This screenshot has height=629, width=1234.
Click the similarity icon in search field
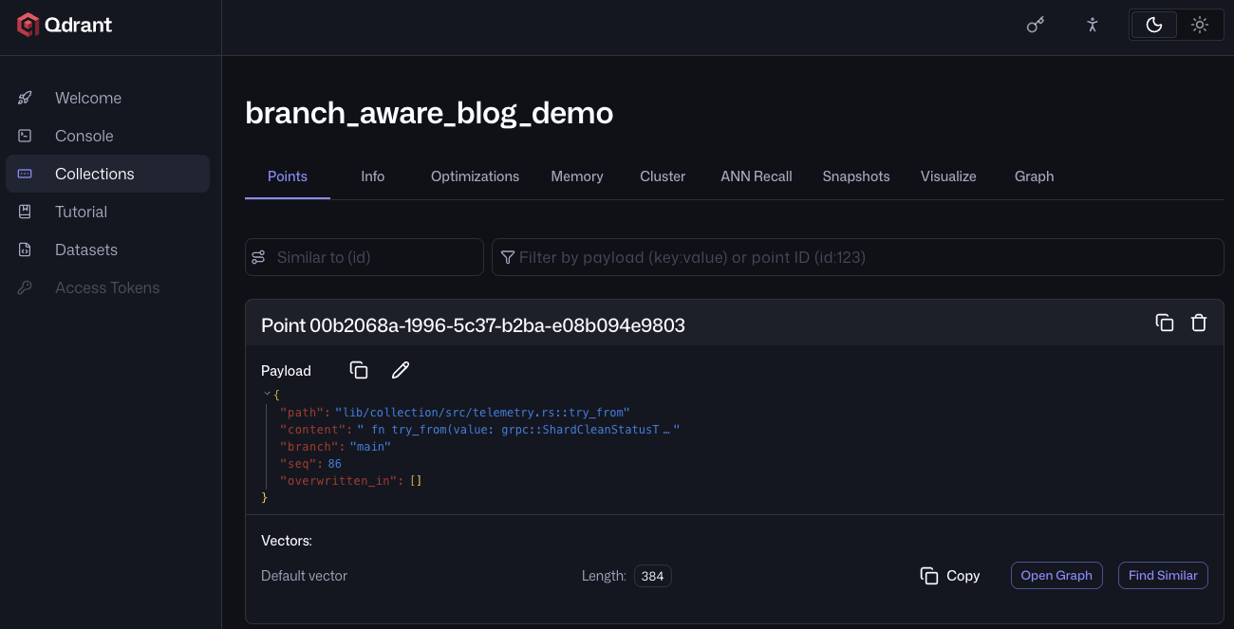tap(258, 257)
